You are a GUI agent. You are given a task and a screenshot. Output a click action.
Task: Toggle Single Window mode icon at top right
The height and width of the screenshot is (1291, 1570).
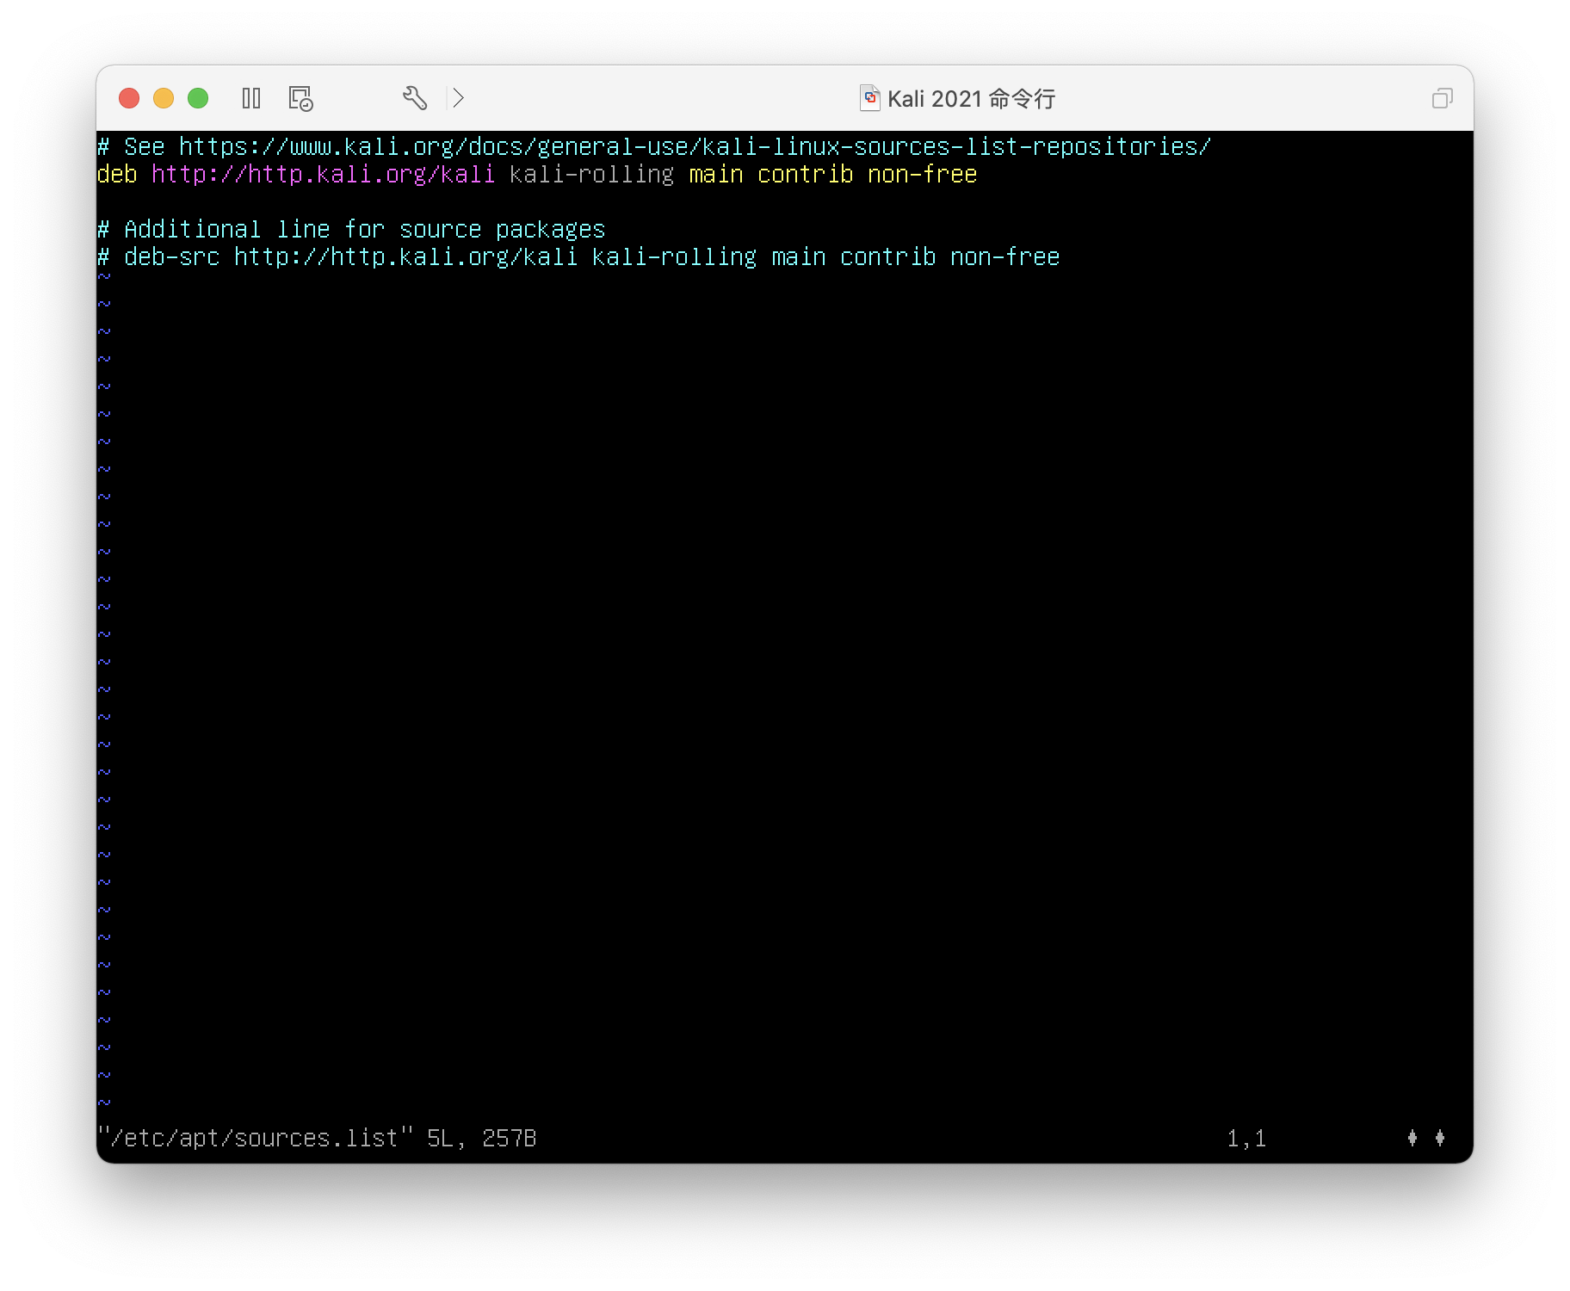point(1443,98)
